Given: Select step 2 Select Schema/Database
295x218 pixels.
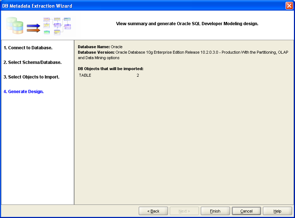Looking at the screenshot, I should coord(32,62).
